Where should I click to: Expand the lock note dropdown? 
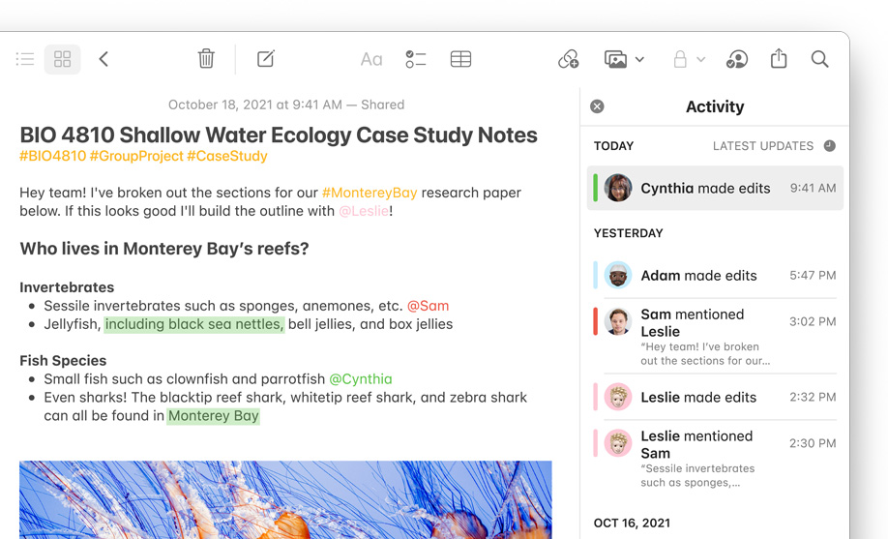click(689, 60)
